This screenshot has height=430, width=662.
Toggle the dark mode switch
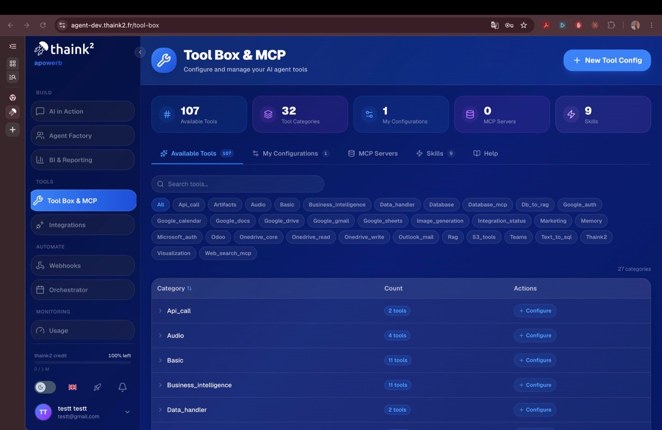click(45, 387)
